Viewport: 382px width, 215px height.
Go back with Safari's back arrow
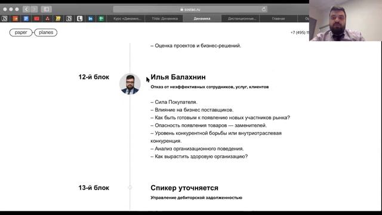(x=26, y=10)
